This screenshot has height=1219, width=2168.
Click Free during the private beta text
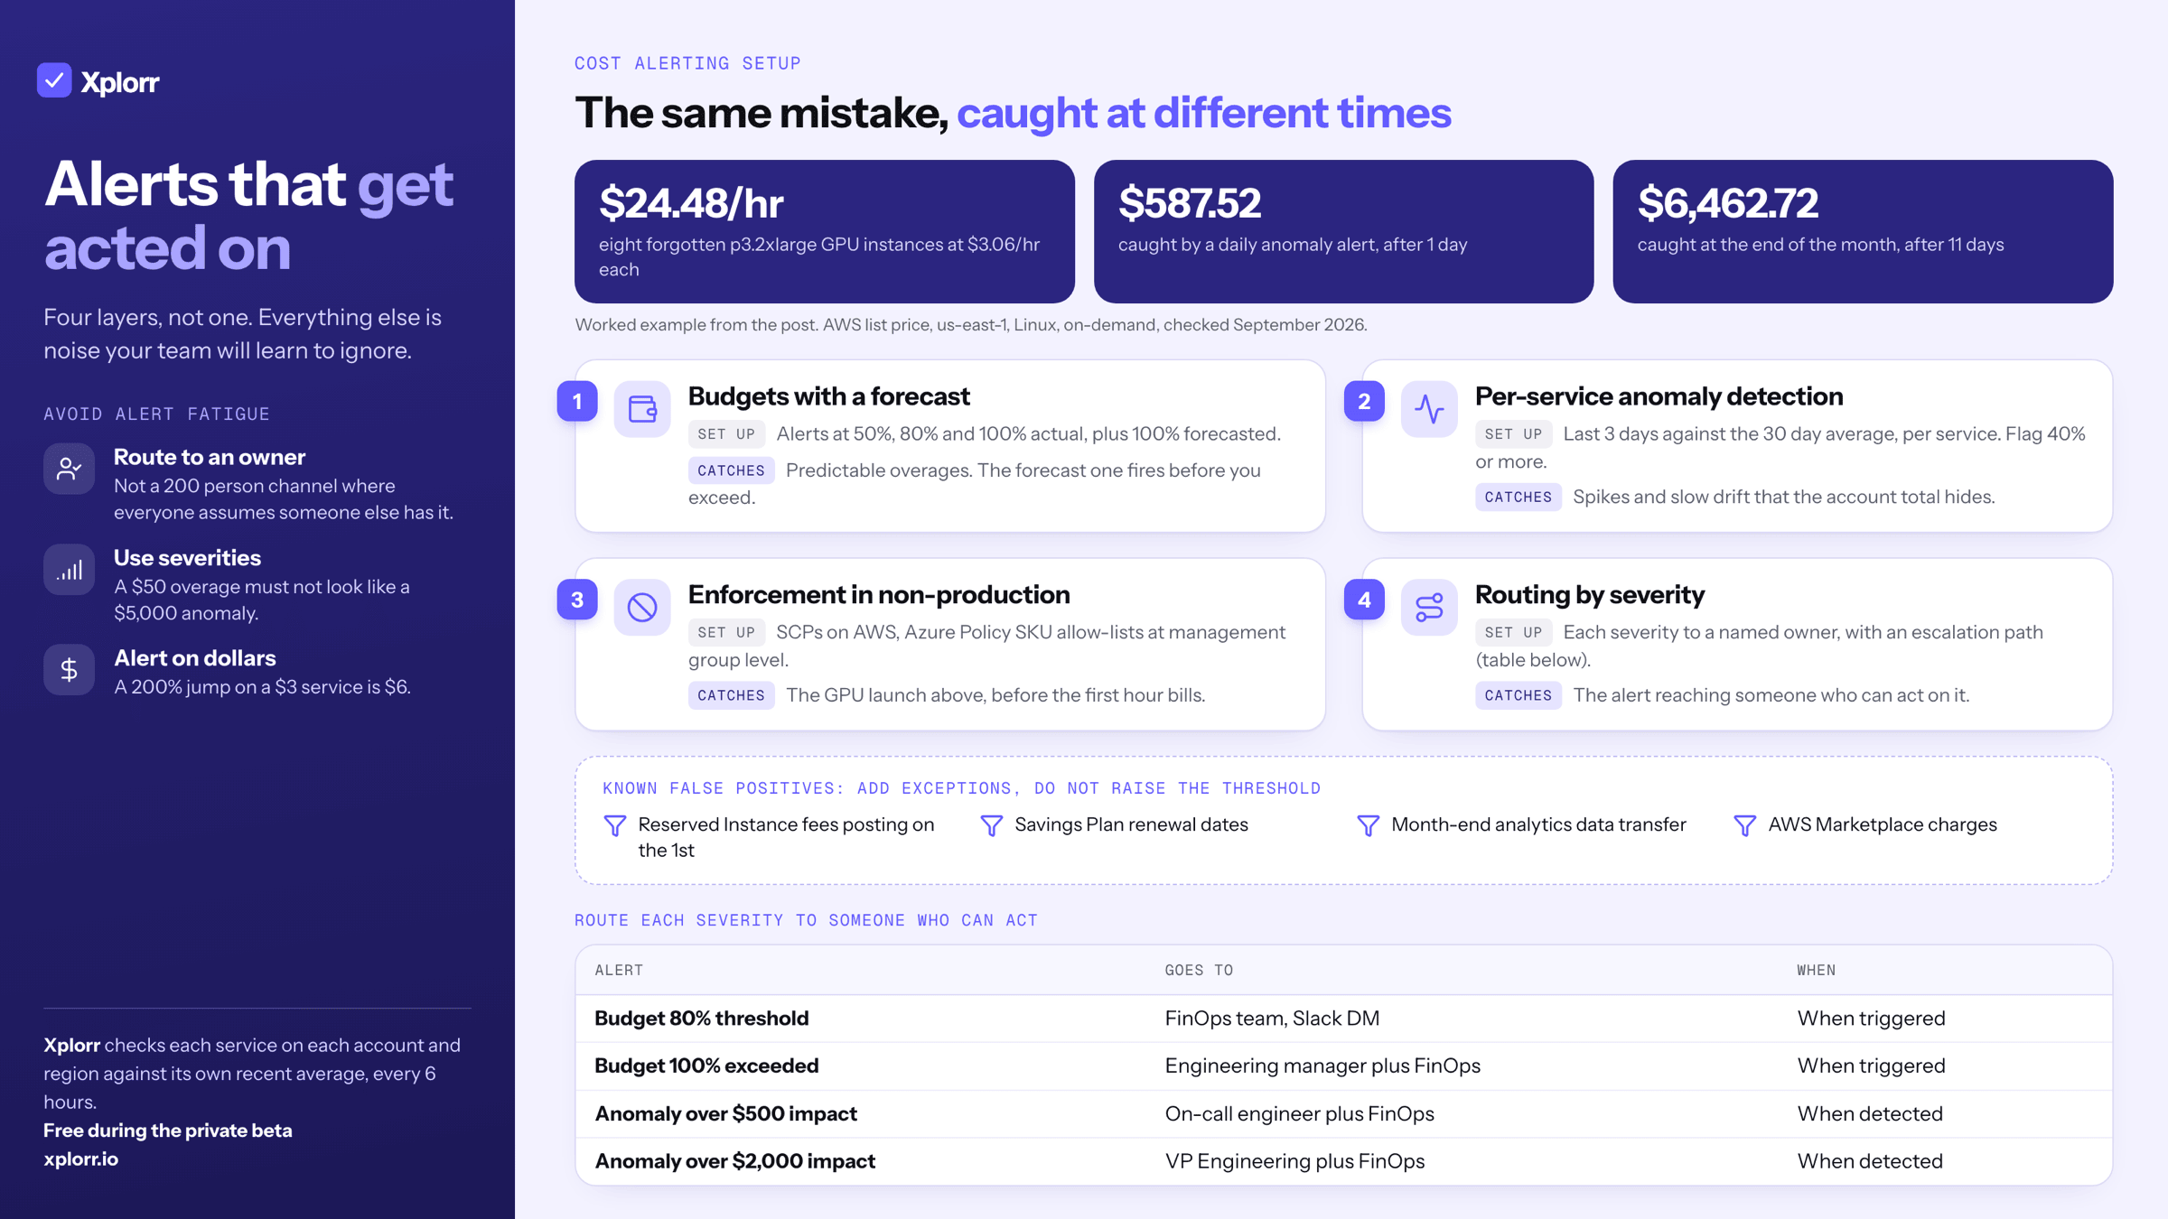(x=168, y=1131)
